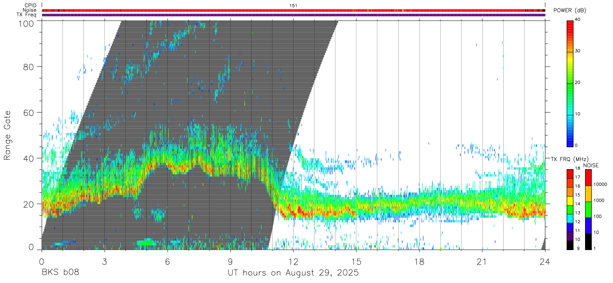Click the 3 tick on the UT hours axis
Viewport: 613px width, 283px height.
click(x=104, y=262)
